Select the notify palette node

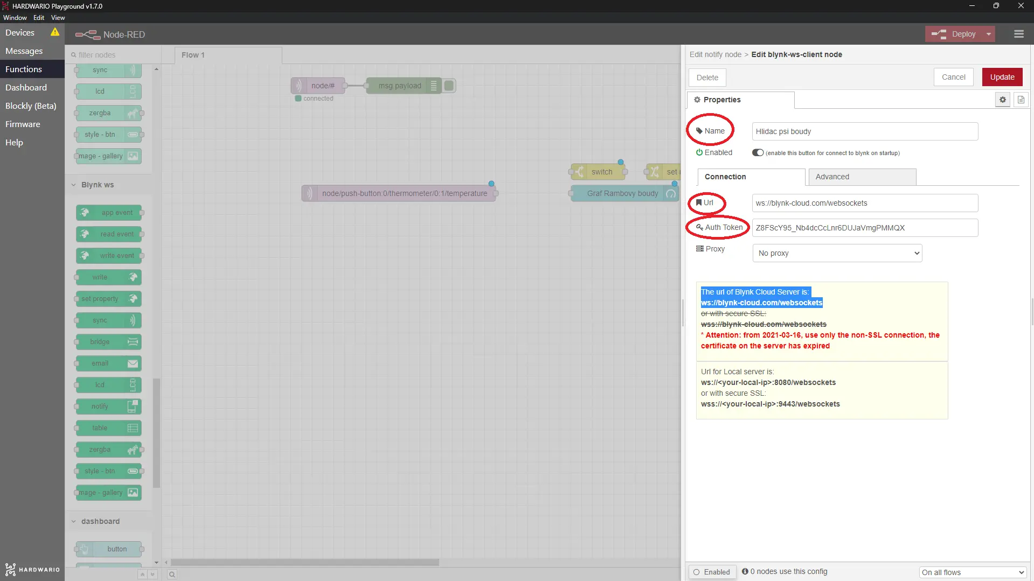point(109,407)
